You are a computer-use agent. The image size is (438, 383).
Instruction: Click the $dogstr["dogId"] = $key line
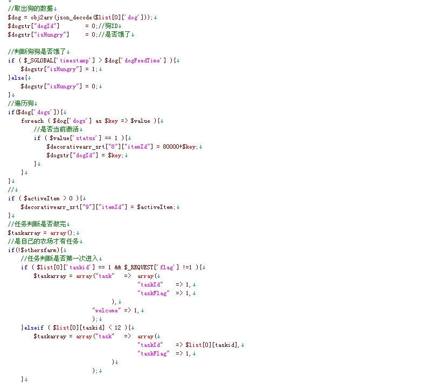point(87,155)
